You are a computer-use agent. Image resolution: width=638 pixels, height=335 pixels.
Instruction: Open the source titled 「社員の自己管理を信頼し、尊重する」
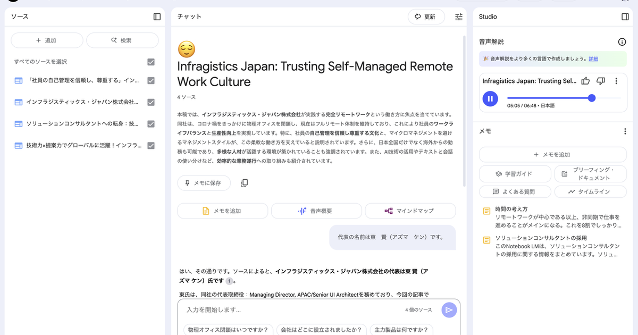pyautogui.click(x=82, y=81)
